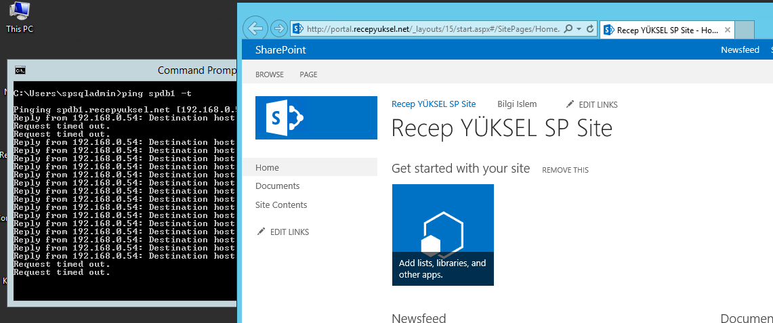Open Recep YÜKSEL SP Site top link
773x323 pixels.
(434, 104)
